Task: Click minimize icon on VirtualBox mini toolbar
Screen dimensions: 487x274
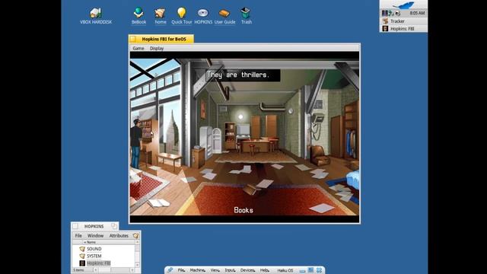Action: coord(302,271)
